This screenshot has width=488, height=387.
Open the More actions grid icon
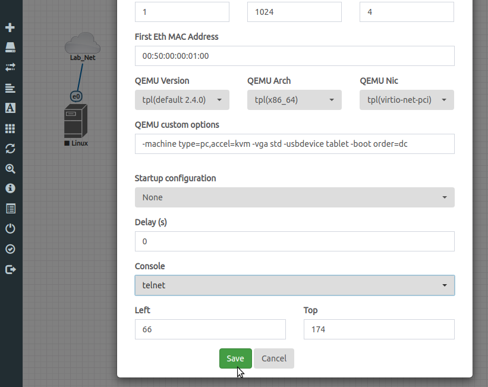[x=10, y=128]
